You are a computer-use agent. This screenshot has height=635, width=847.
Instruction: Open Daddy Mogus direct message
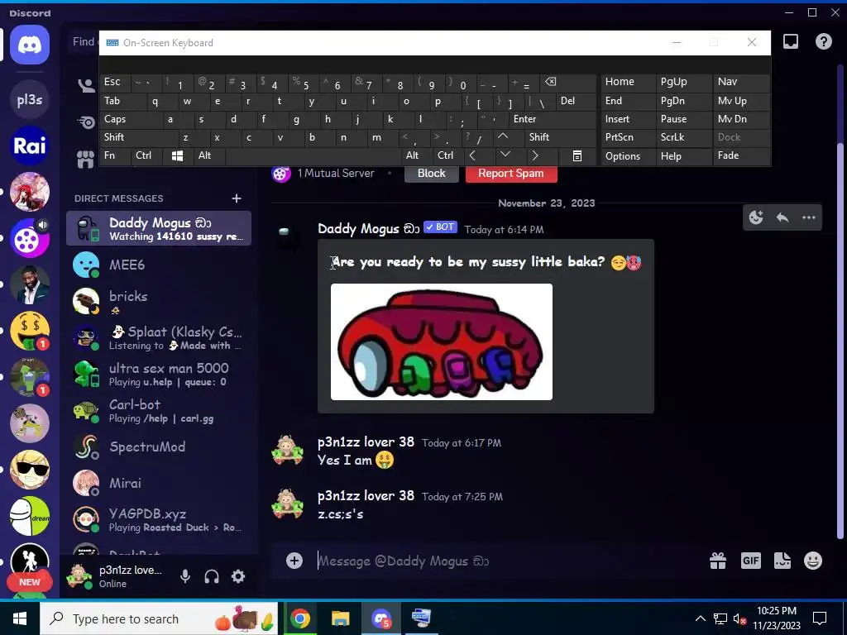[x=159, y=228]
